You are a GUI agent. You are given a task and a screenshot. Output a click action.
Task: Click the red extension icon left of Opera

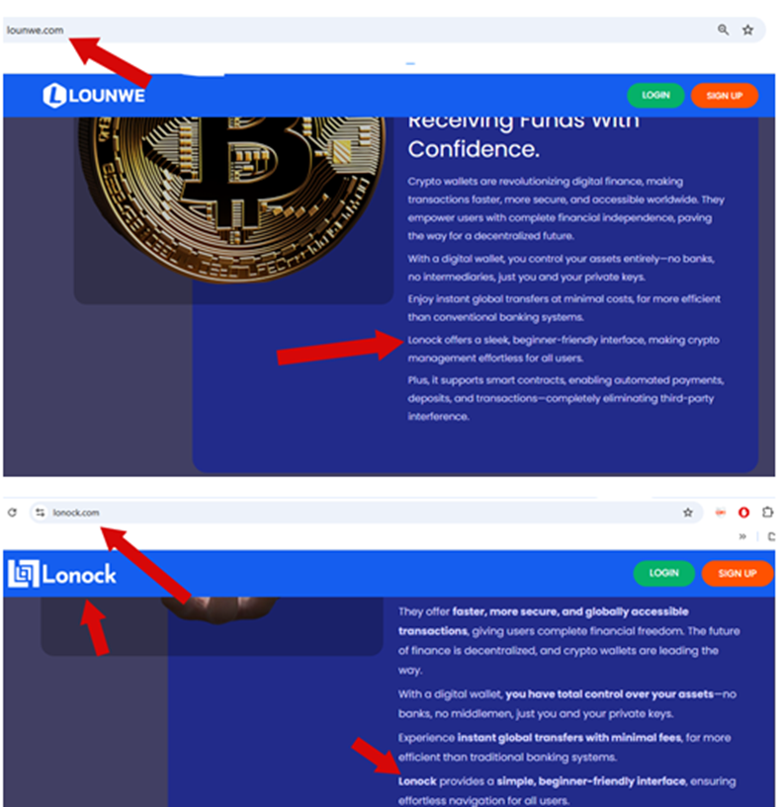(x=720, y=512)
